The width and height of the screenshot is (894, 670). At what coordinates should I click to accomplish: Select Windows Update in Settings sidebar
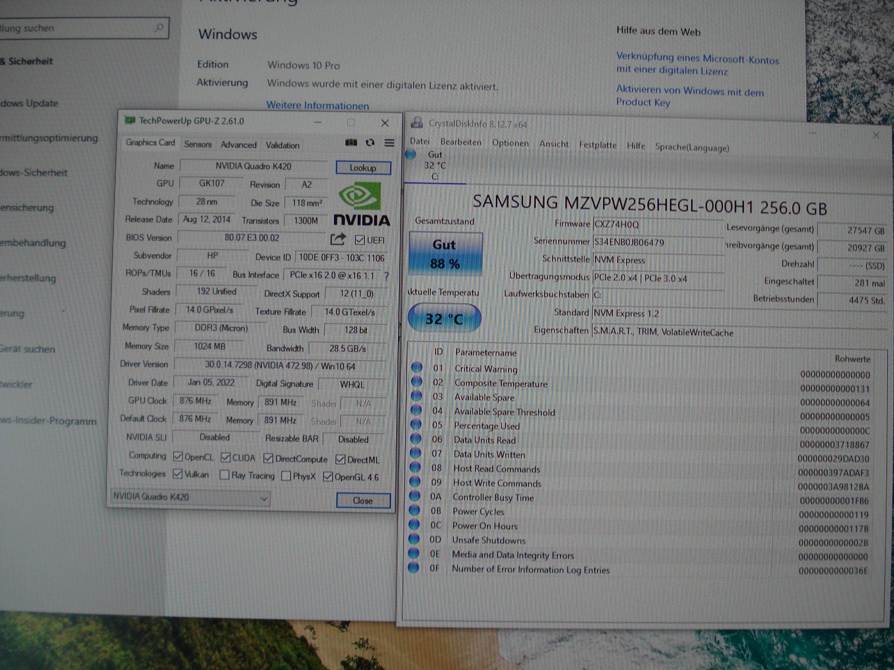point(29,103)
